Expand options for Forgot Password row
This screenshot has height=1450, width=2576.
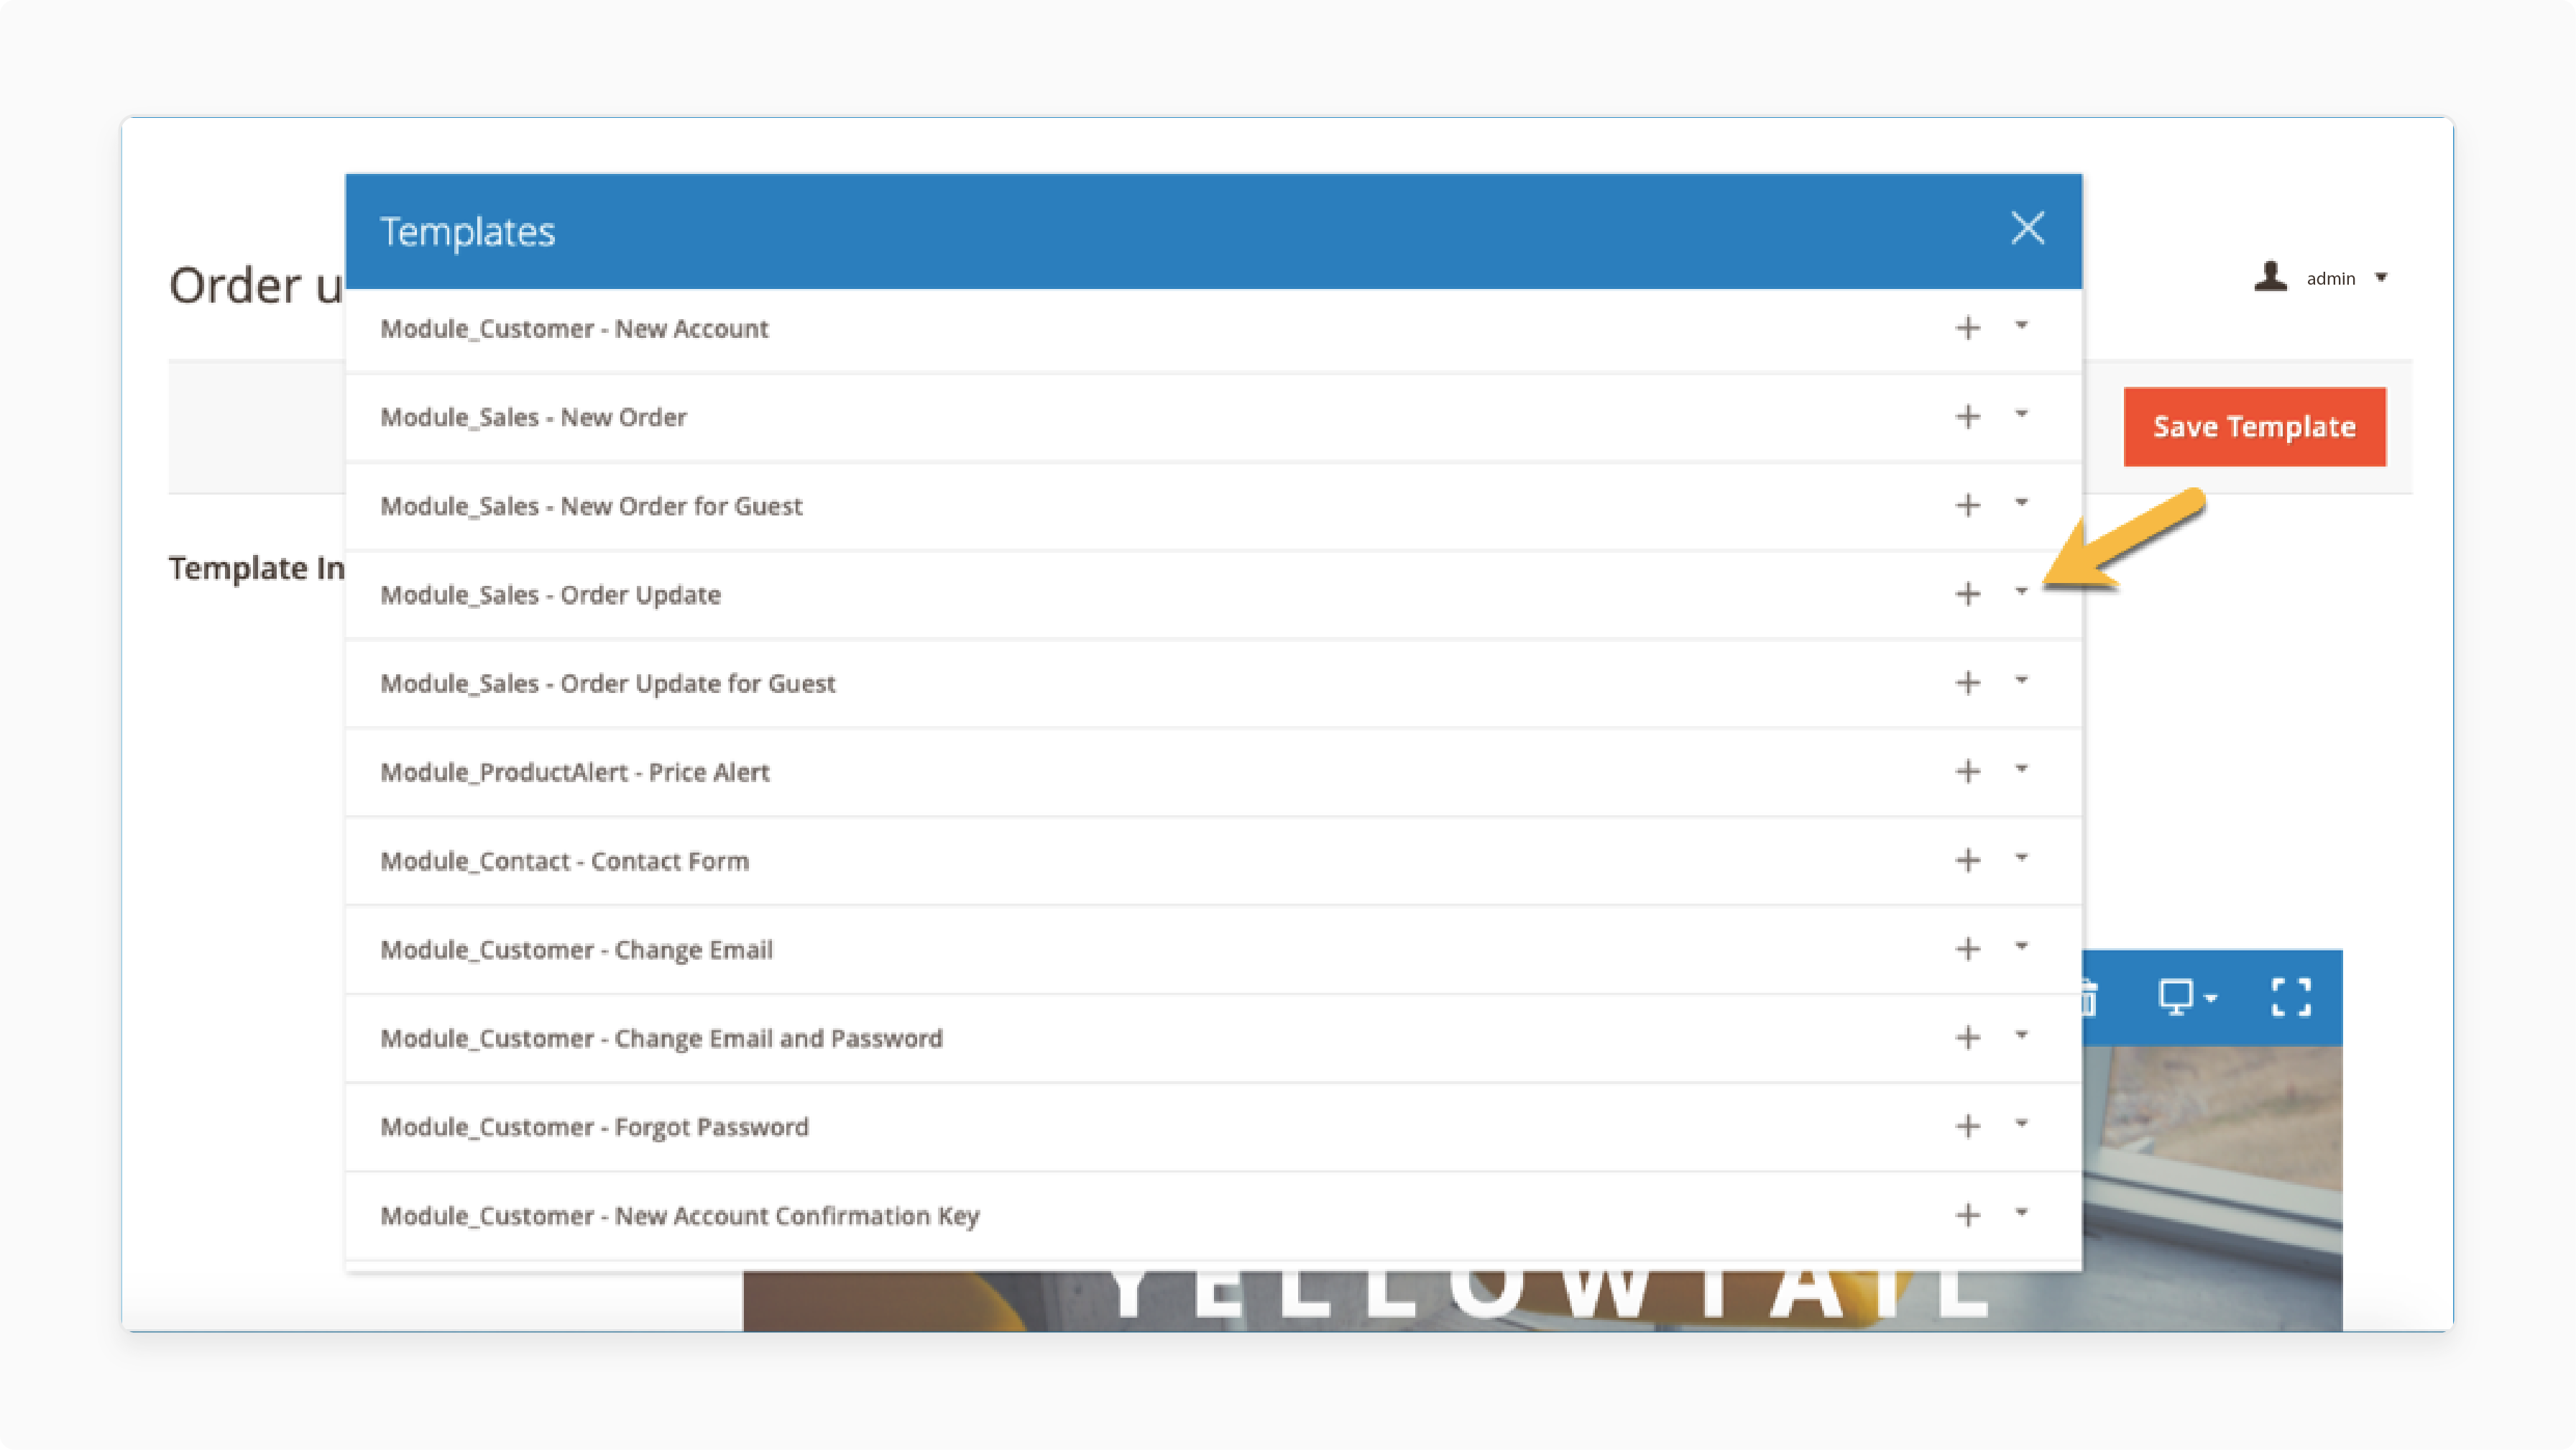click(x=2021, y=1123)
